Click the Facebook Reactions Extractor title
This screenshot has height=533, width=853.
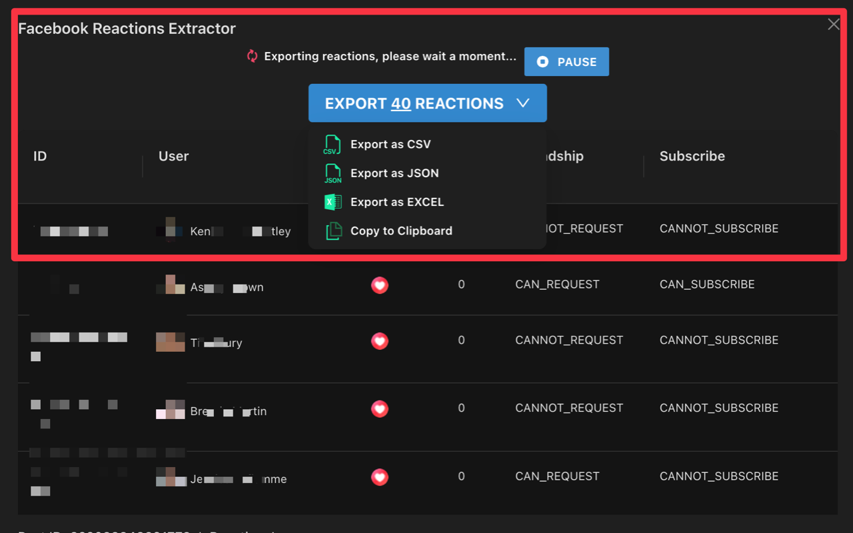point(127,29)
